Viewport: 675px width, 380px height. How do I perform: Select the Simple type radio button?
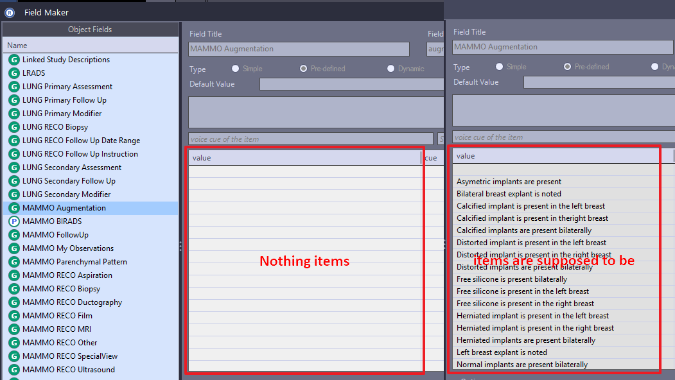click(235, 69)
